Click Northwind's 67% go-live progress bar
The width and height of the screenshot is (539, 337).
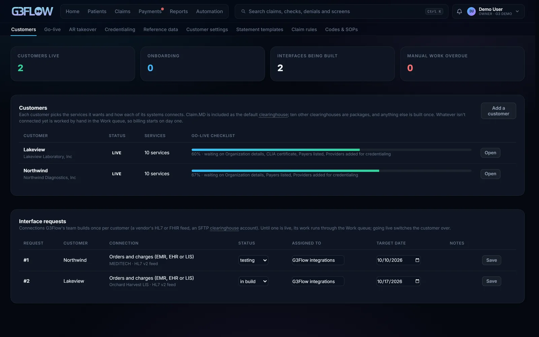pyautogui.click(x=331, y=171)
